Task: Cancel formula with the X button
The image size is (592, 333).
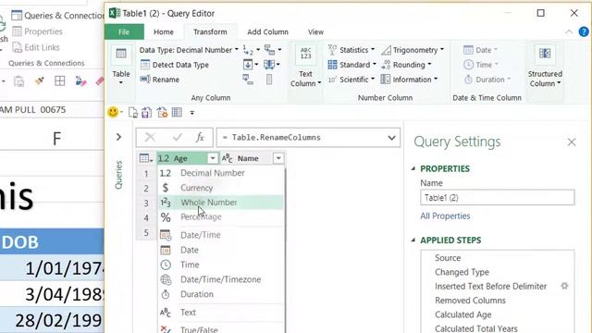Action: 150,138
